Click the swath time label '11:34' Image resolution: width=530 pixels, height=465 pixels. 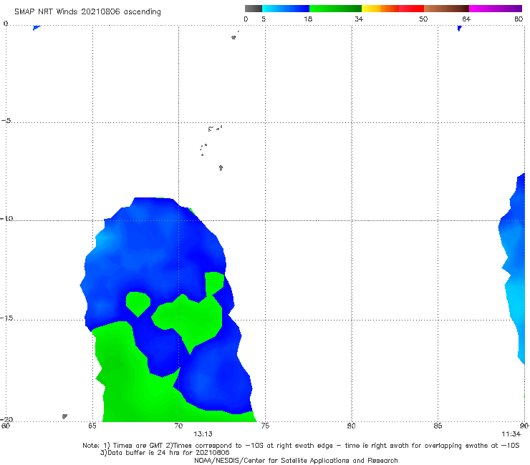tap(511, 434)
